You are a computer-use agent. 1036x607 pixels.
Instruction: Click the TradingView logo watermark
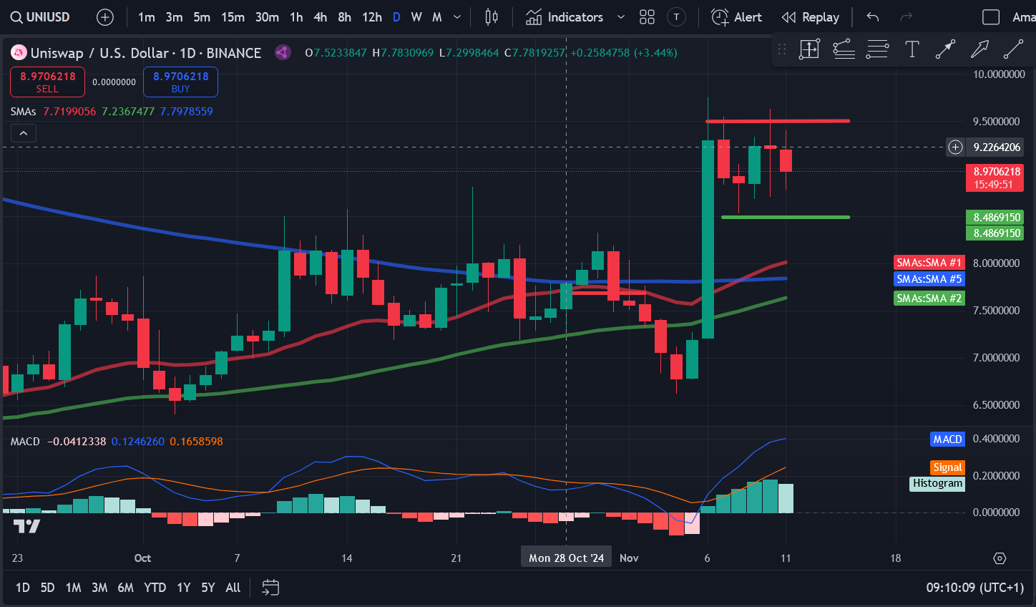click(x=26, y=526)
